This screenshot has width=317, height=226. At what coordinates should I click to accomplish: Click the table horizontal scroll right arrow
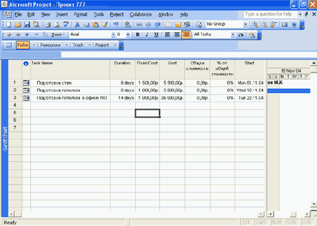coord(261,214)
